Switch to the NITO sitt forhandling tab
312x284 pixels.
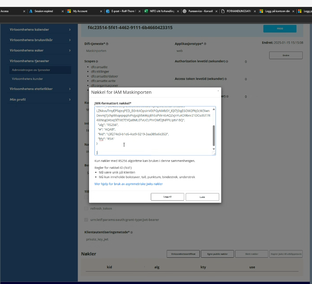[x=162, y=11]
